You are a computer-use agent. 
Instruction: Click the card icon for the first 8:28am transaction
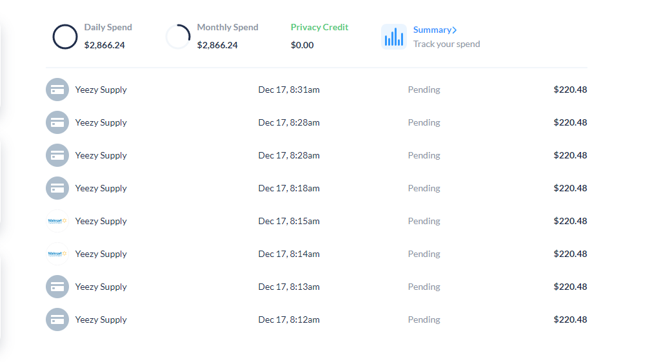pyautogui.click(x=57, y=122)
